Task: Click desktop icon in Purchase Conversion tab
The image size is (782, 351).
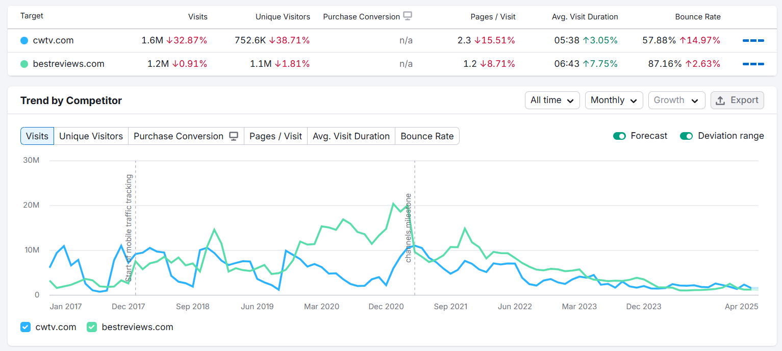Action: (234, 136)
